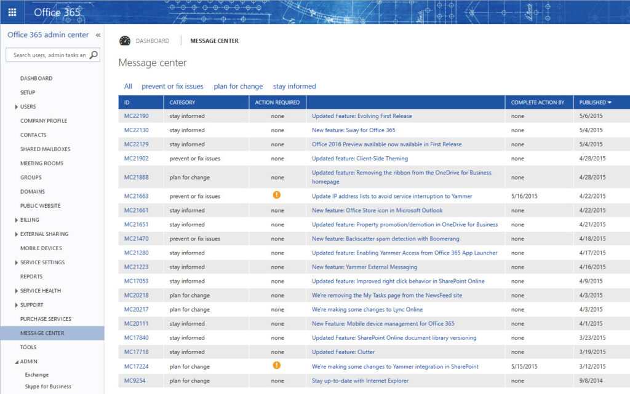Image resolution: width=630 pixels, height=394 pixels.
Task: Open Tools in the sidebar
Action: pyautogui.click(x=28, y=347)
